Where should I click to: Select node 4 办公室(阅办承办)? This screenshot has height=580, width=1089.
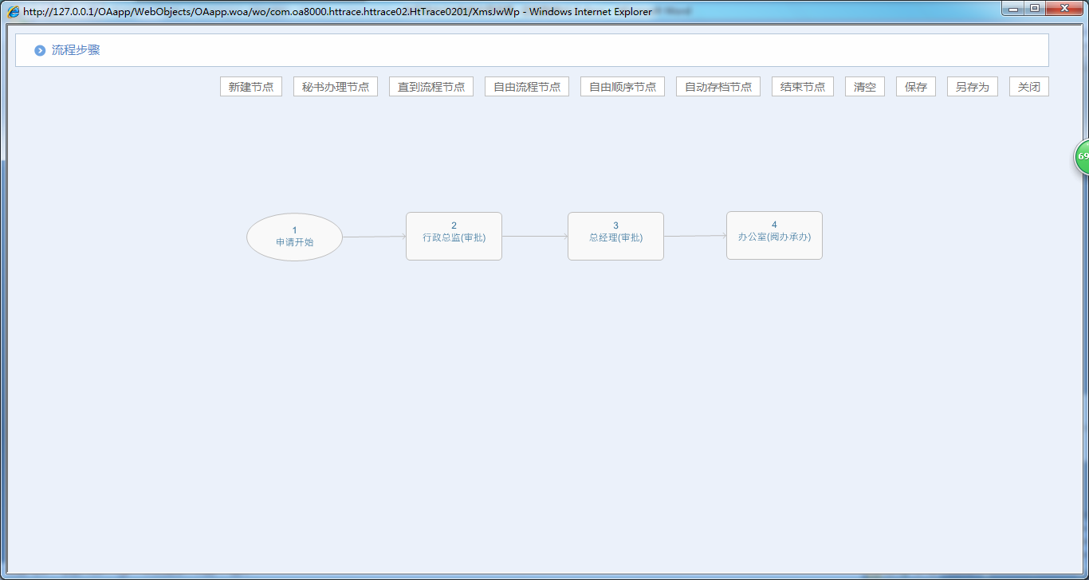point(774,235)
